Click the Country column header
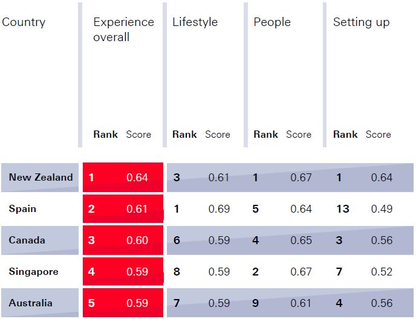Viewport: 416px width, 319px height. click(x=24, y=22)
